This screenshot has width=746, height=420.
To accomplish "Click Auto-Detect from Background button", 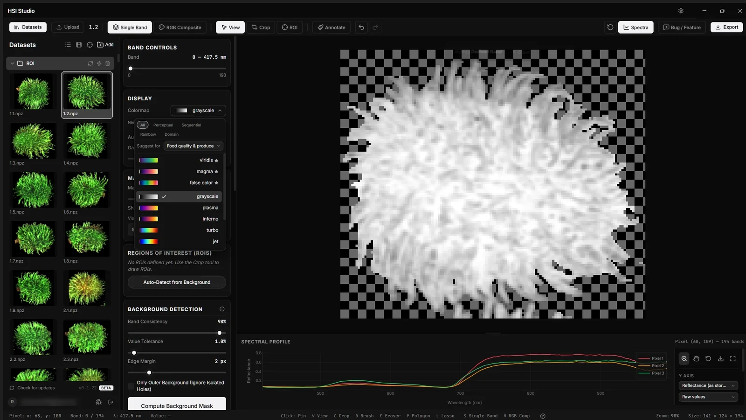I will point(177,282).
